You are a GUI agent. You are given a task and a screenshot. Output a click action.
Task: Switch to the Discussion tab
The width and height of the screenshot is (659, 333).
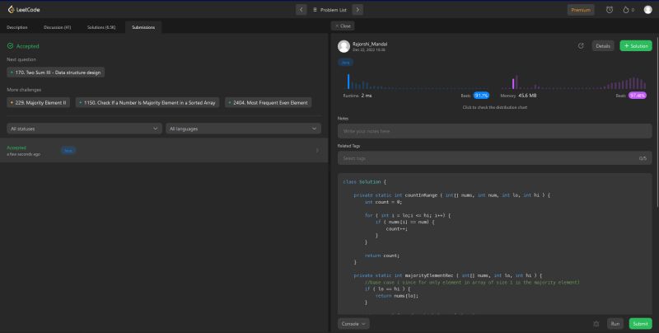point(56,27)
